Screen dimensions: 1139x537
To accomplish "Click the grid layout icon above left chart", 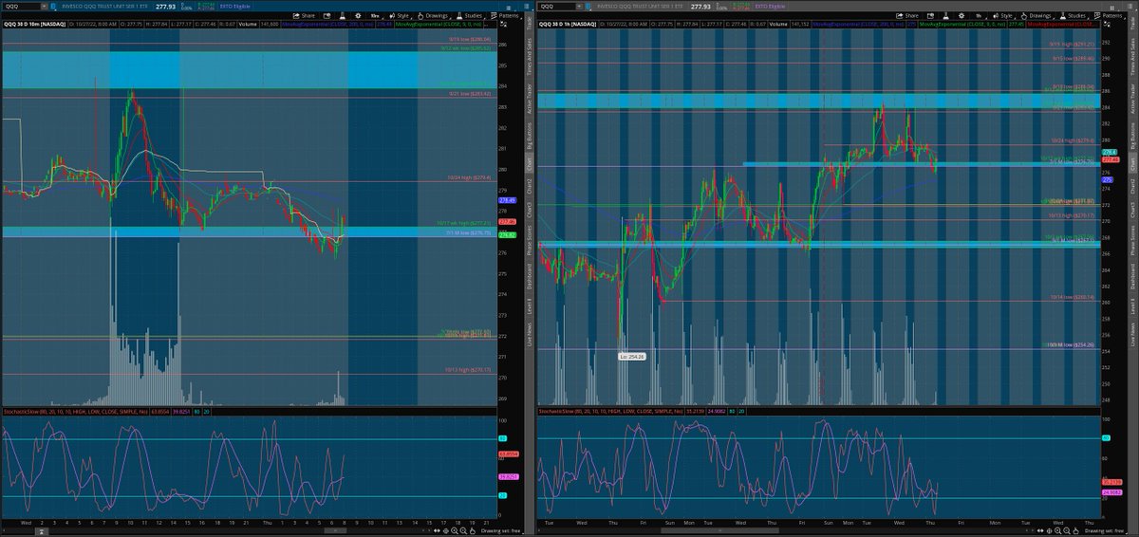I will pyautogui.click(x=527, y=6).
